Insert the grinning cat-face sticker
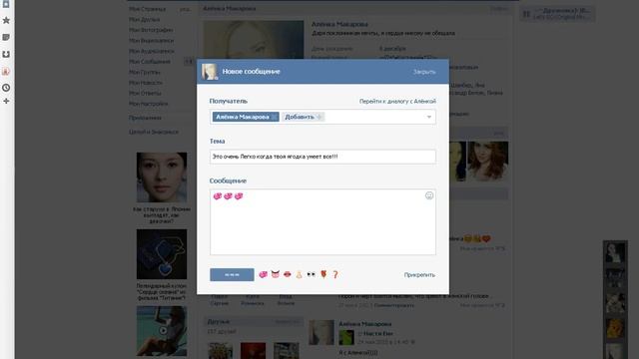The height and width of the screenshot is (359, 639). 276,274
